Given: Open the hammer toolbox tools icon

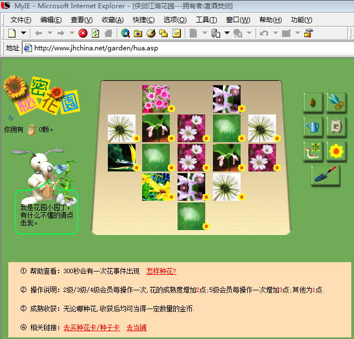Looking at the screenshot, I should click(x=309, y=33).
